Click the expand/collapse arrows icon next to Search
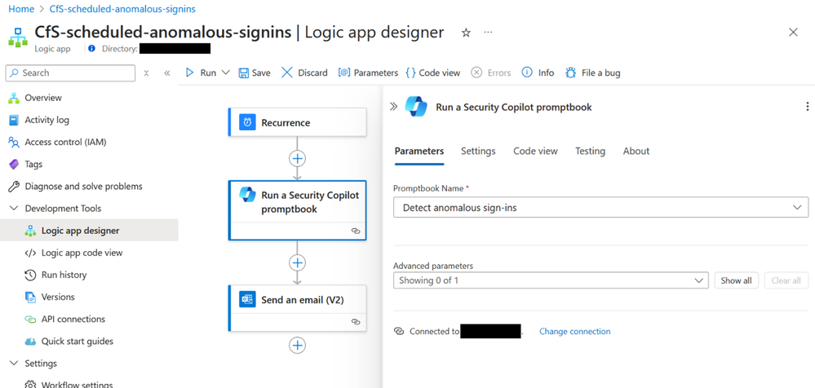This screenshot has width=815, height=388. click(147, 73)
